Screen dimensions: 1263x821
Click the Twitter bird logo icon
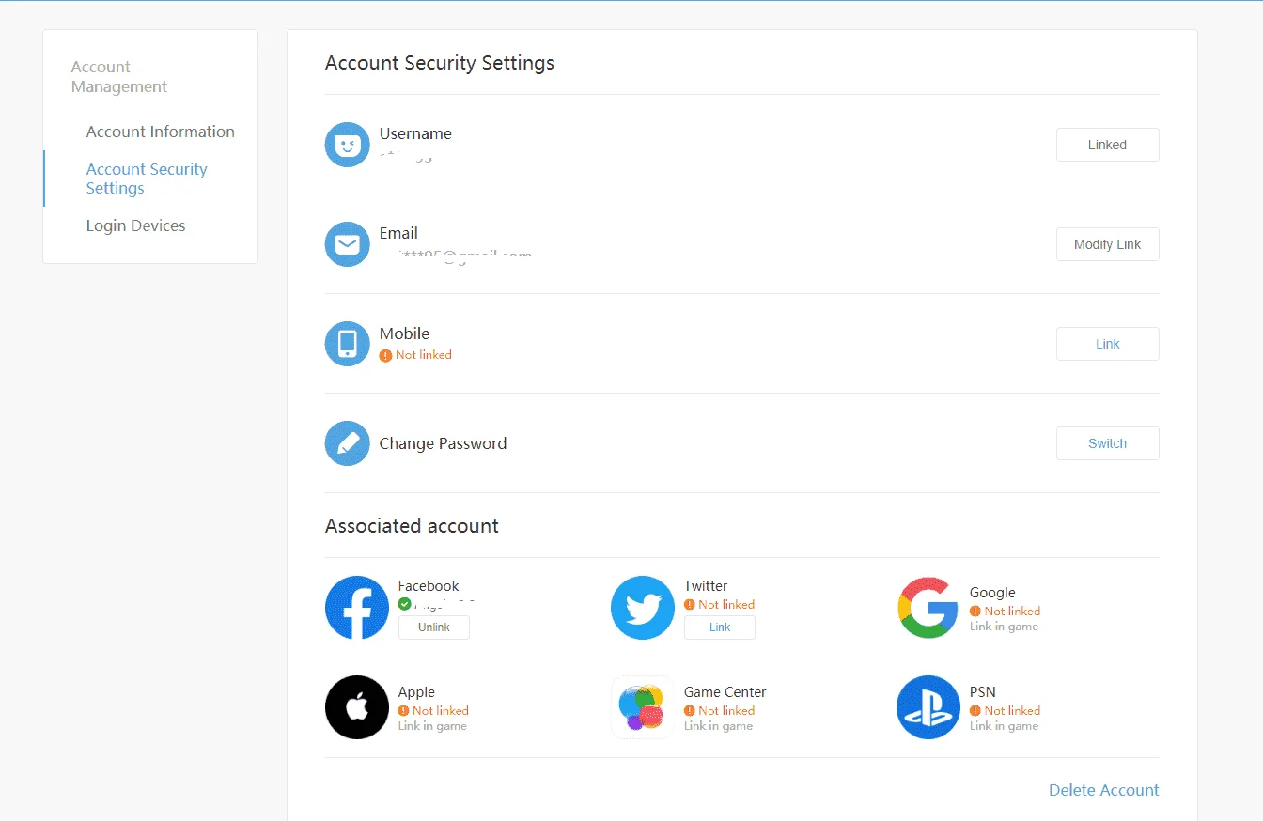(x=643, y=608)
